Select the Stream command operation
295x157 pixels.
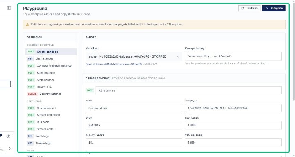click(x=51, y=115)
